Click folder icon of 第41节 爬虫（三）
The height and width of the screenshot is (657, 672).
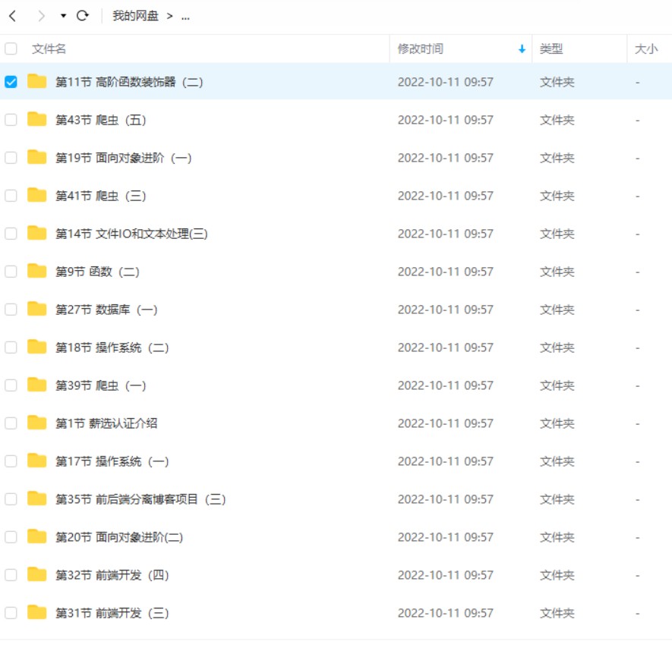click(37, 195)
